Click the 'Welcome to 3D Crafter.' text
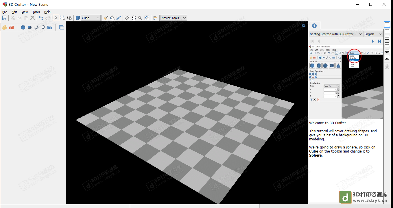This screenshot has width=393, height=208. (x=328, y=123)
